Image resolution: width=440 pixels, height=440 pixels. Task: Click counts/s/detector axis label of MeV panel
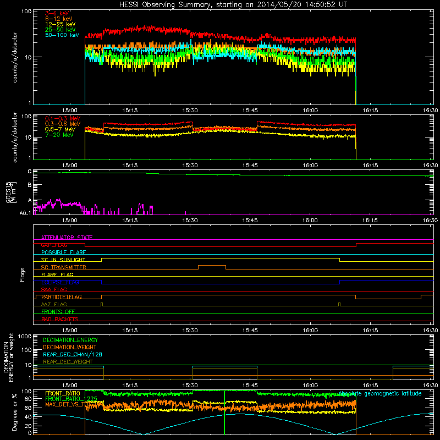pos(15,137)
